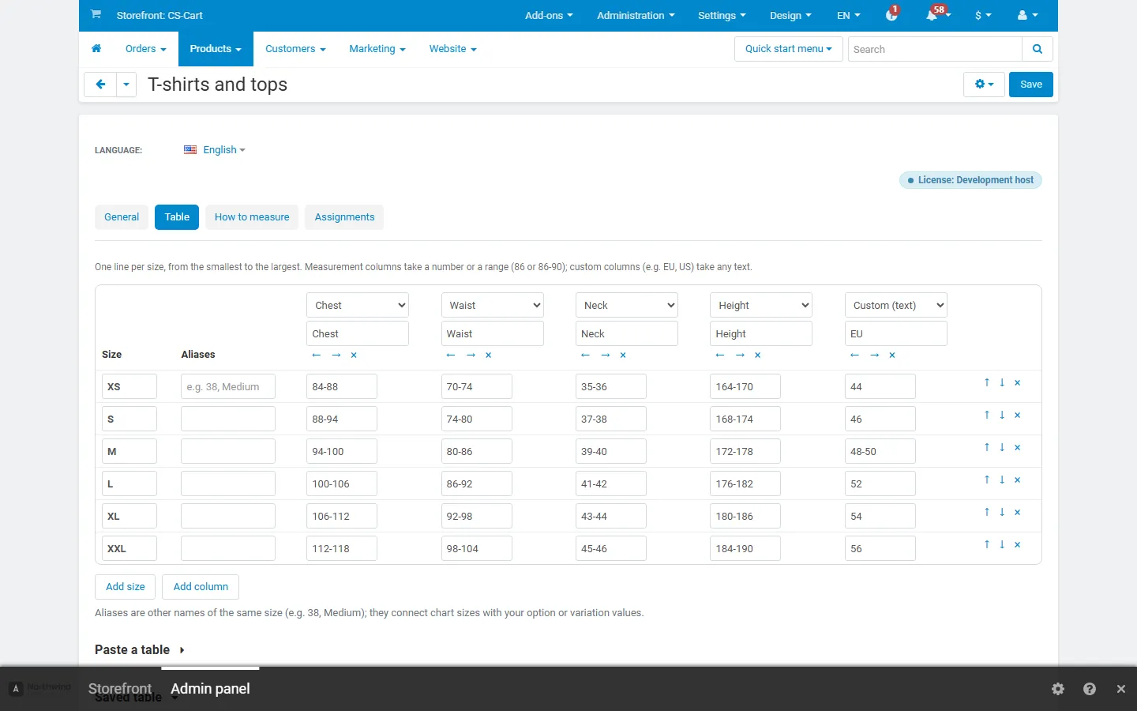This screenshot has height=711, width=1137.
Task: Open the Add-ons menu
Action: [x=549, y=15]
